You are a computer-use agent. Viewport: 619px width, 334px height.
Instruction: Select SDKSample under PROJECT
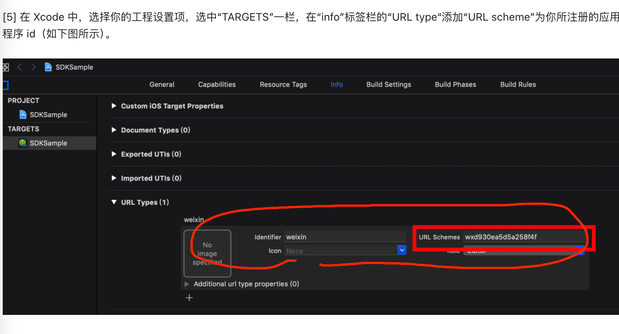pyautogui.click(x=49, y=115)
